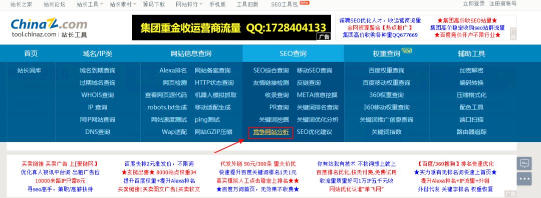The width and height of the screenshot is (541, 198).
Task: Open 移动适配生成
Action: [x=212, y=107]
